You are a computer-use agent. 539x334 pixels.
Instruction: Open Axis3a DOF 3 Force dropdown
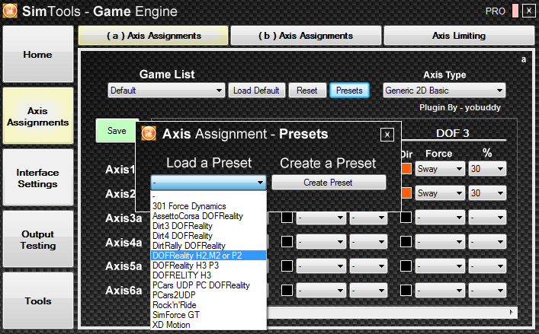pyautogui.click(x=440, y=218)
